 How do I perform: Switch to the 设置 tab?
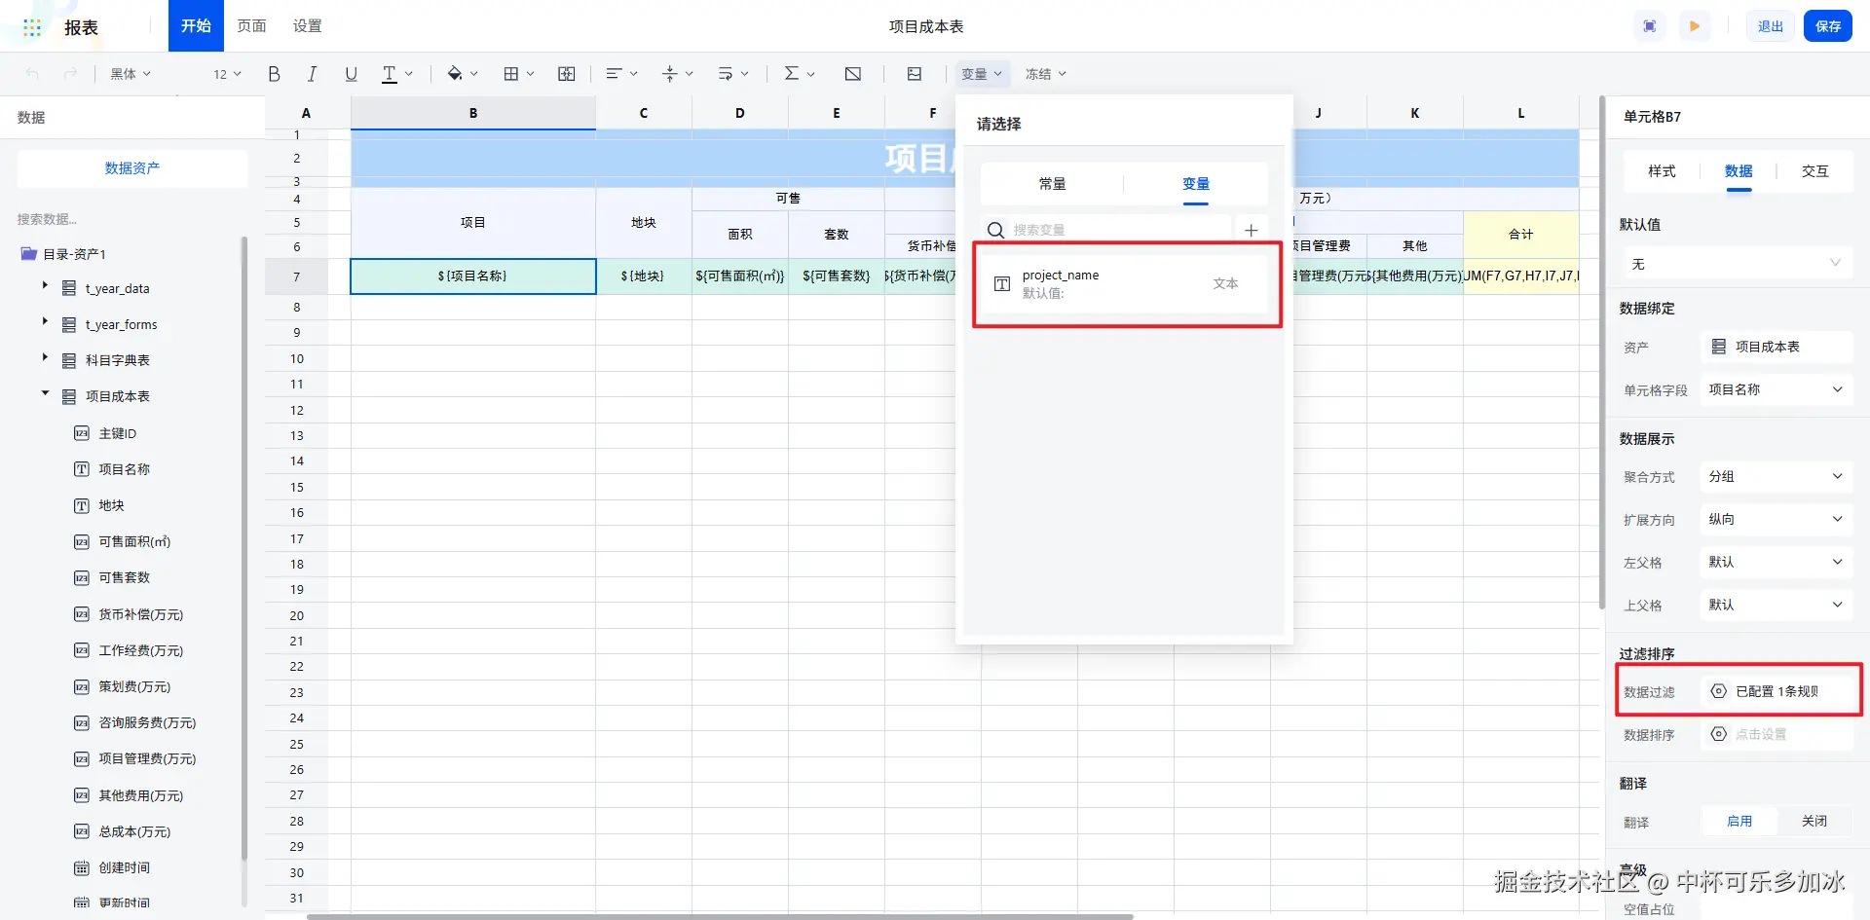pos(307,26)
